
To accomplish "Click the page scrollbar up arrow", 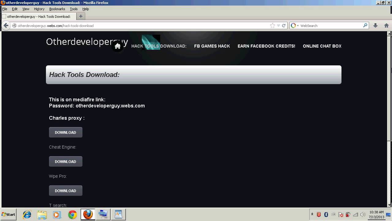I will coord(390,33).
